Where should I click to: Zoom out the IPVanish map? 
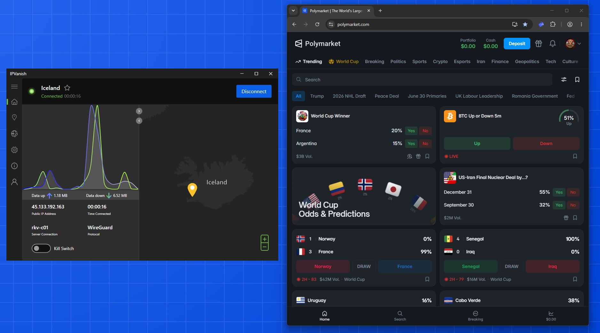click(264, 247)
